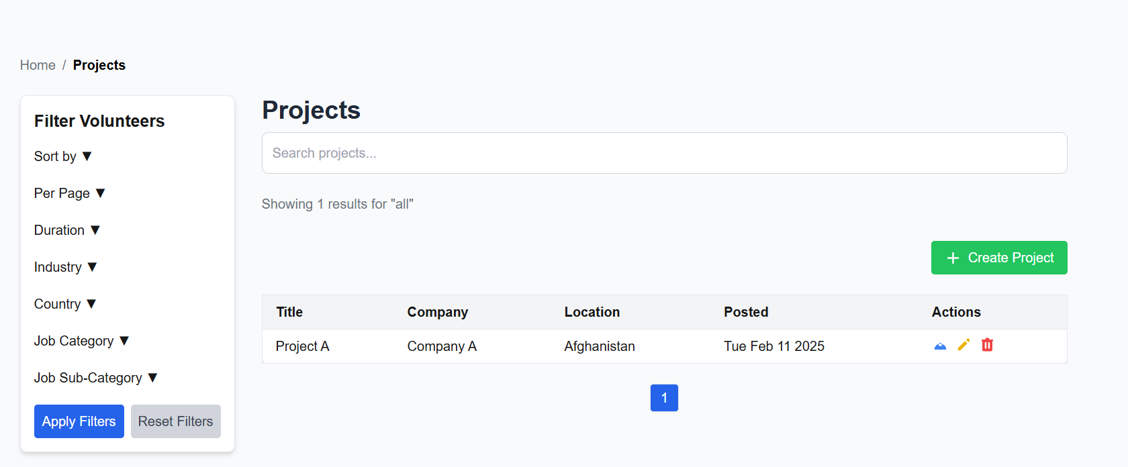Click the yellow pencil edit icon
This screenshot has width=1128, height=467.
[x=963, y=345]
